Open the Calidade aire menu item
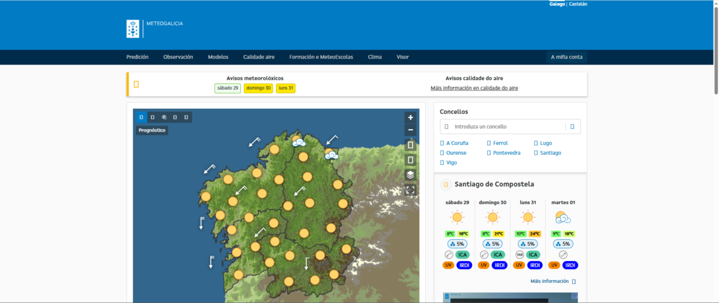Viewport: 719px width, 303px height. (259, 57)
